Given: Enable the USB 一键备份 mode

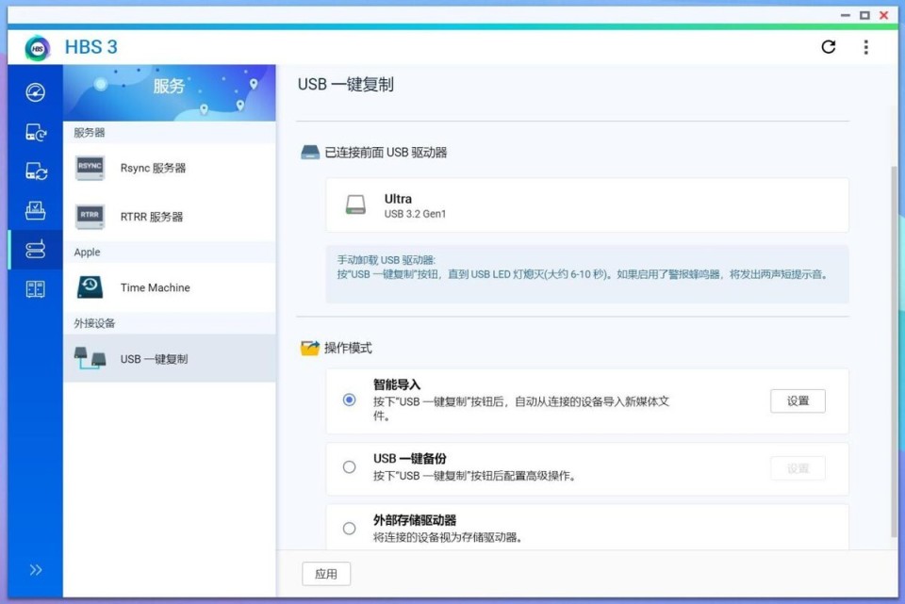Looking at the screenshot, I should pyautogui.click(x=349, y=466).
